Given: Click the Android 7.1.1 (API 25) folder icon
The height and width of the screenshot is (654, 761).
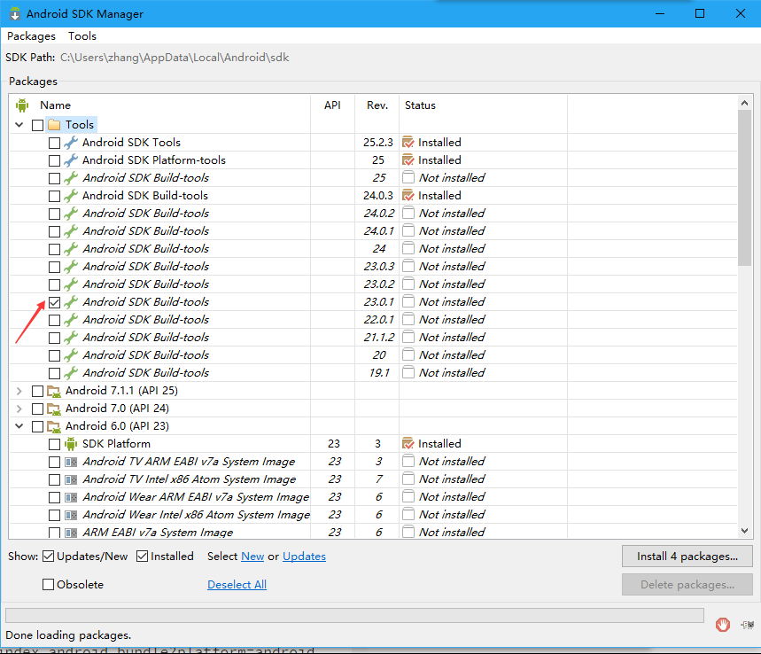Looking at the screenshot, I should (54, 391).
